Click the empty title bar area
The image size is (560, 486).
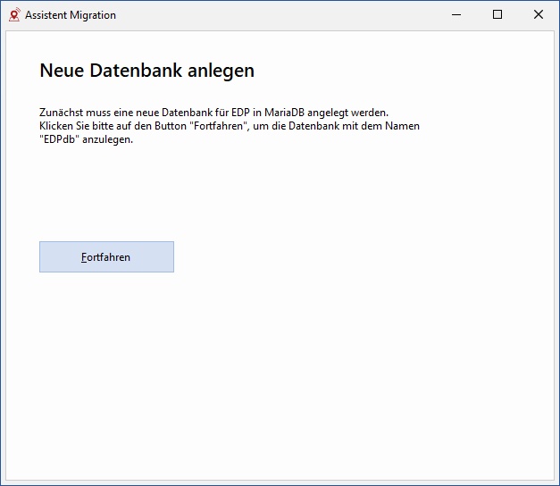(x=268, y=14)
